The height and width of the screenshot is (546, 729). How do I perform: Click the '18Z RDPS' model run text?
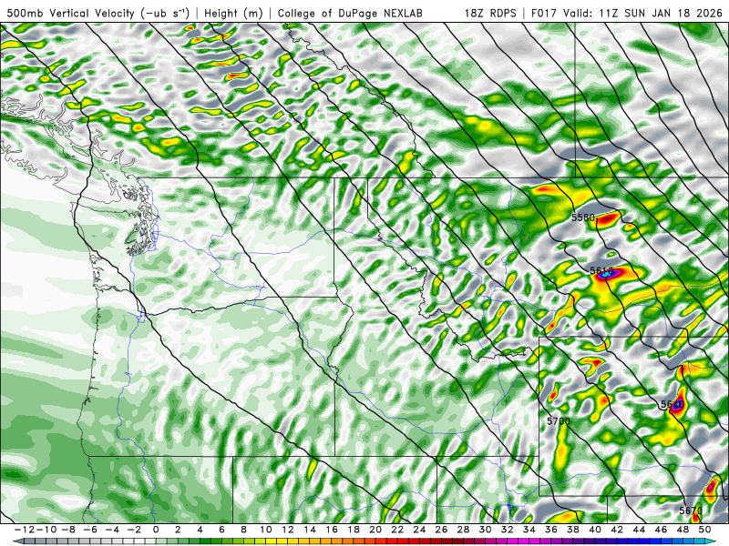pos(490,14)
